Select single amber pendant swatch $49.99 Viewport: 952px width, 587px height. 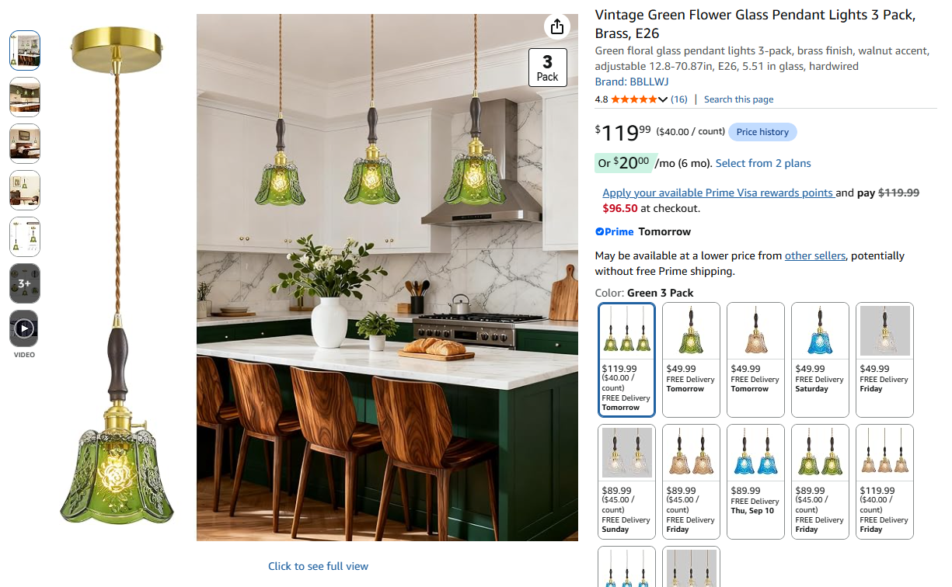point(755,359)
